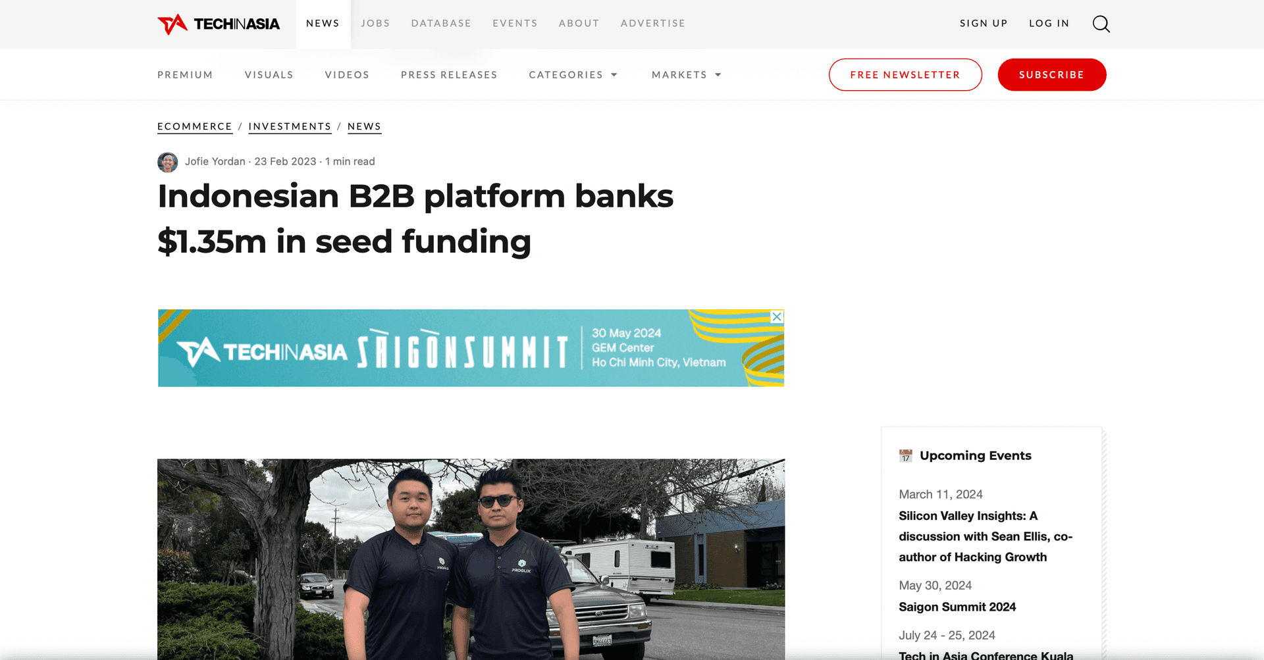
Task: Open the search magnifier icon
Action: (x=1101, y=24)
